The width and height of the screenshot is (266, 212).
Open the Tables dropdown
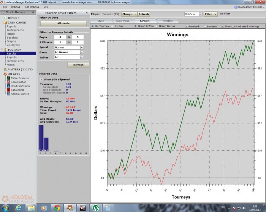coord(82,57)
